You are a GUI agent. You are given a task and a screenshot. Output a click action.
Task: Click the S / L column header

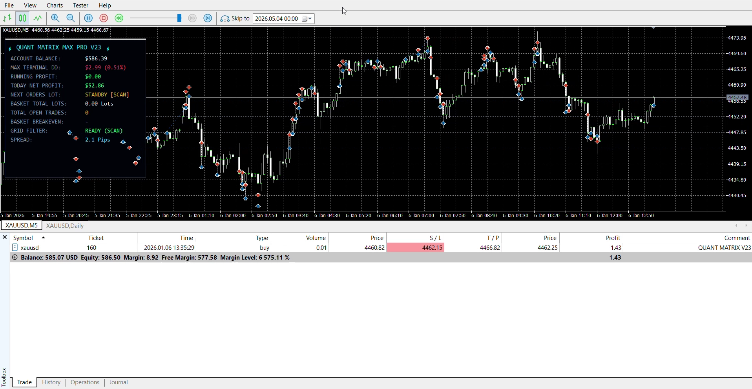tap(416, 238)
